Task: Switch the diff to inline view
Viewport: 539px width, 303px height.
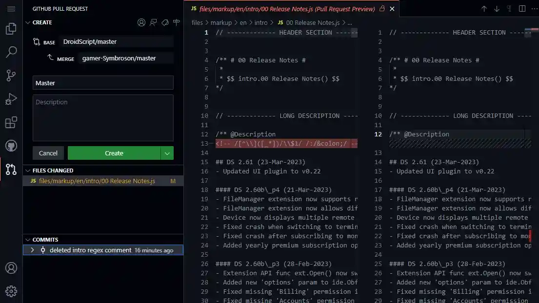Action: (x=522, y=8)
